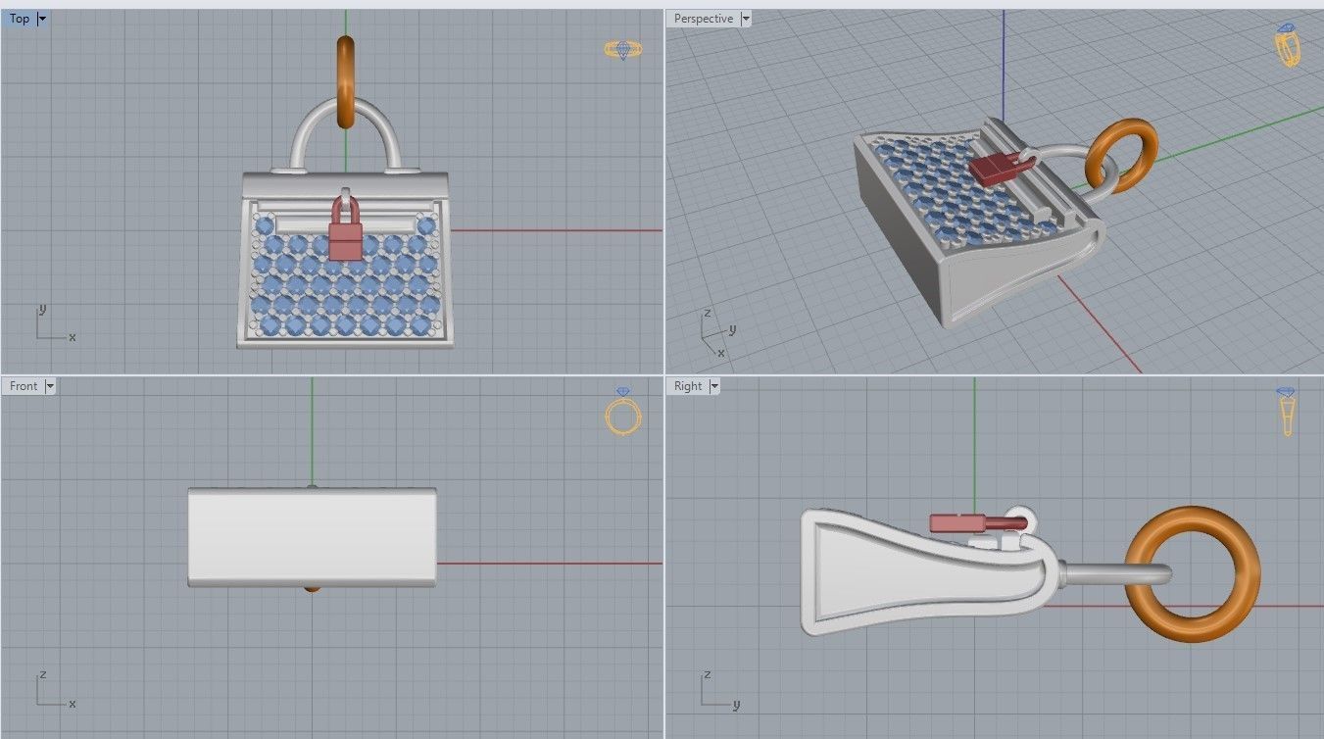Open the Perspective viewport dropdown arrow

[x=746, y=19]
